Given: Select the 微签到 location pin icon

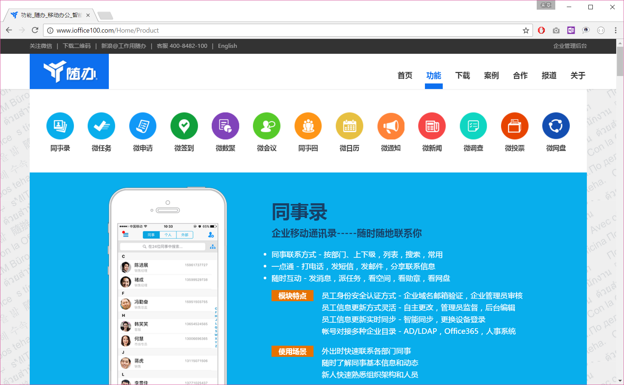Looking at the screenshot, I should point(184,126).
